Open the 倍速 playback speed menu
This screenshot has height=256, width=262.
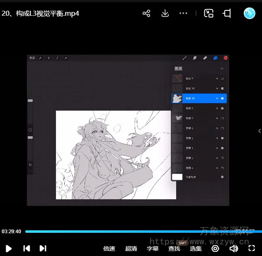(x=109, y=249)
